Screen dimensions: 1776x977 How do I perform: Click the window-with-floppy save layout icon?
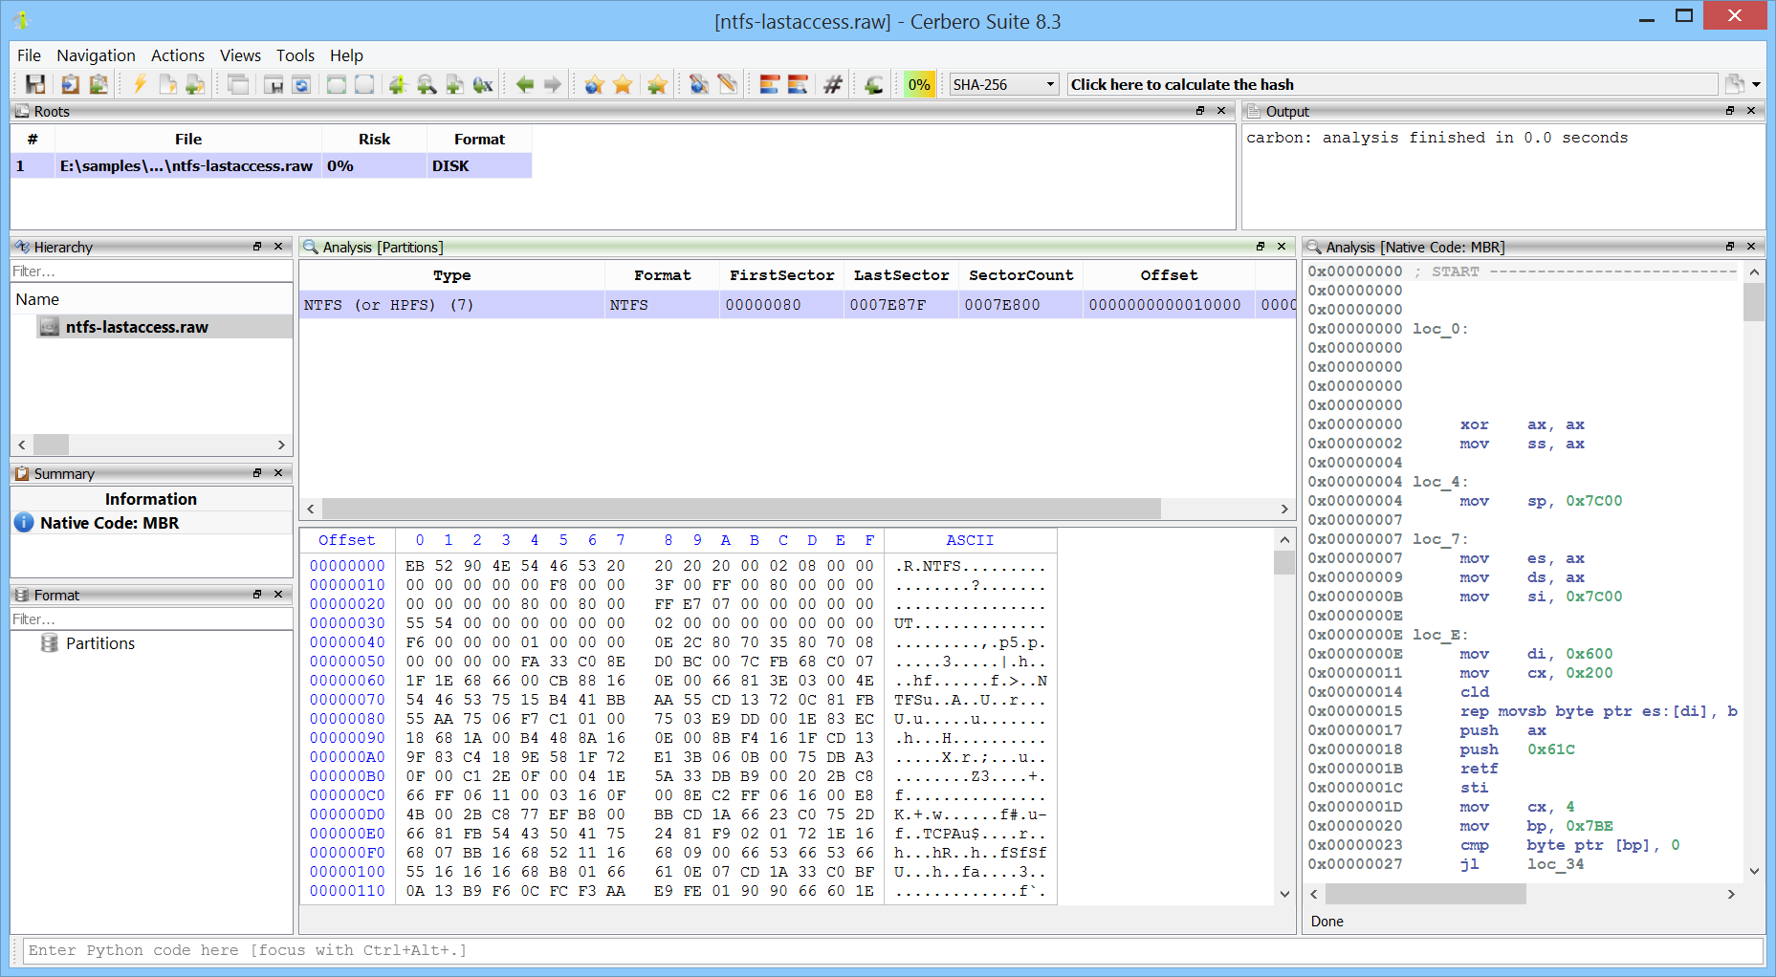click(x=274, y=84)
